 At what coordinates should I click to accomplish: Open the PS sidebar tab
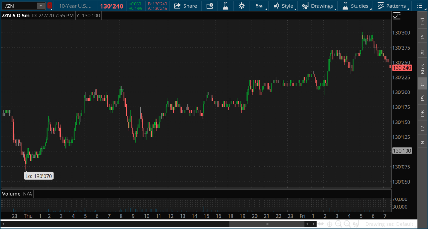click(x=422, y=98)
